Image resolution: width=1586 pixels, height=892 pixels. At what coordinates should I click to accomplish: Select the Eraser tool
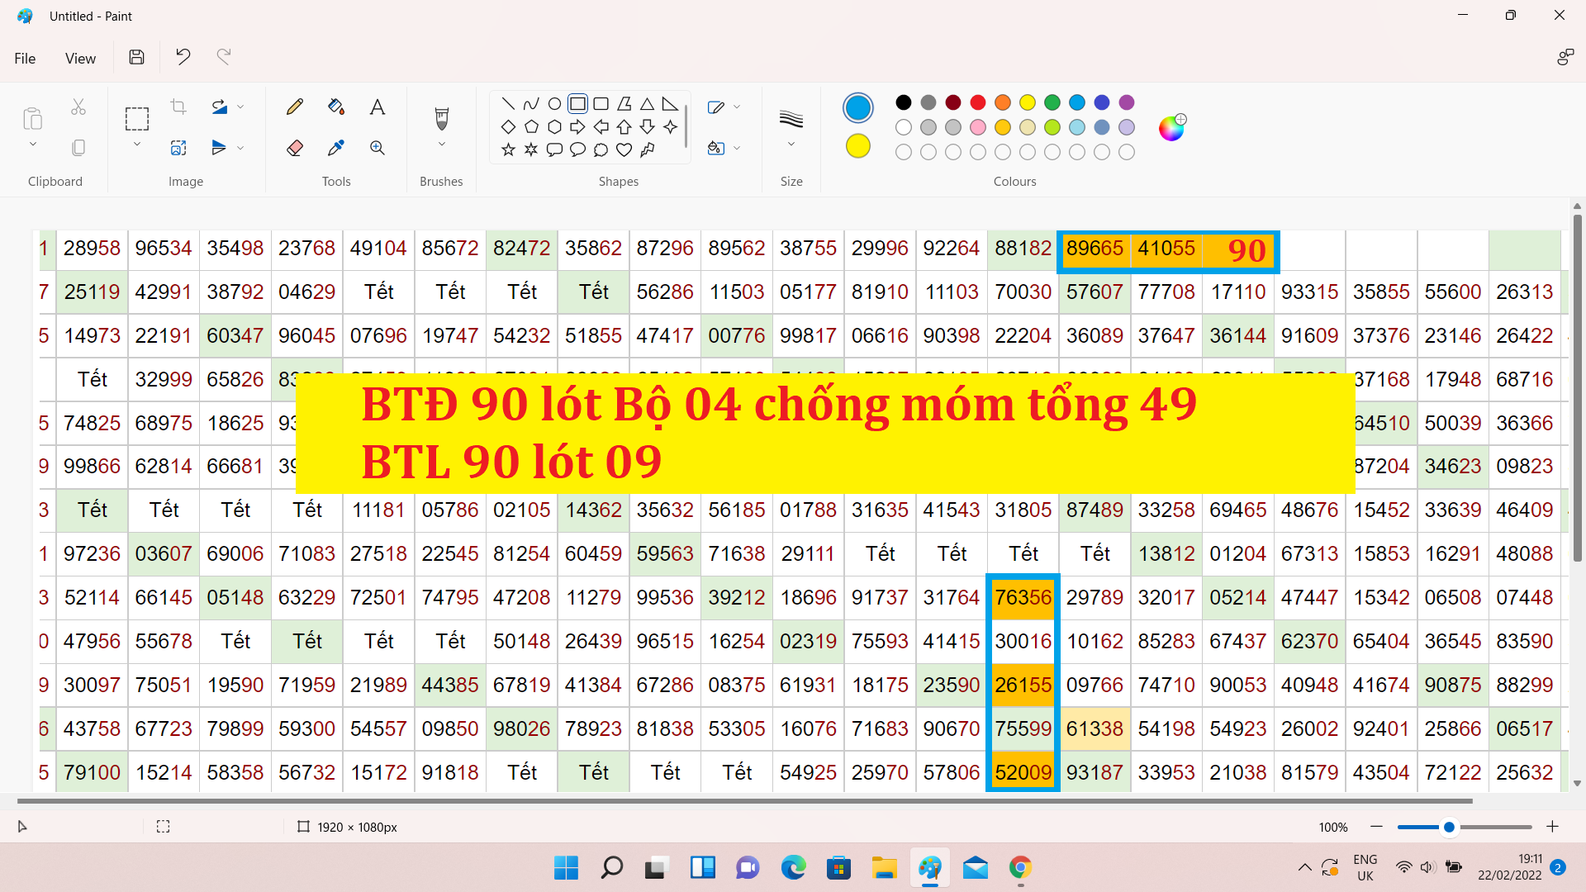[295, 148]
